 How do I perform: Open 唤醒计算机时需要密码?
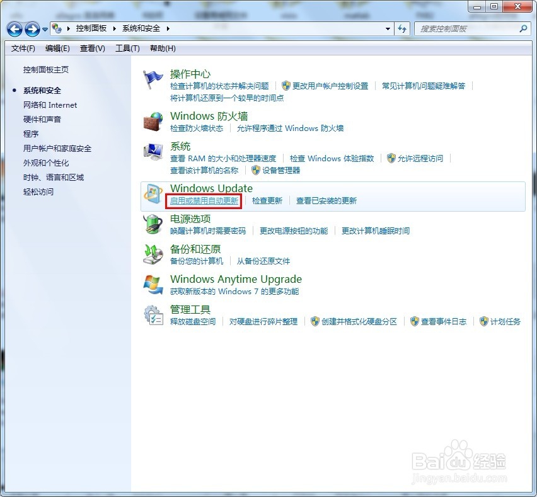coord(208,231)
